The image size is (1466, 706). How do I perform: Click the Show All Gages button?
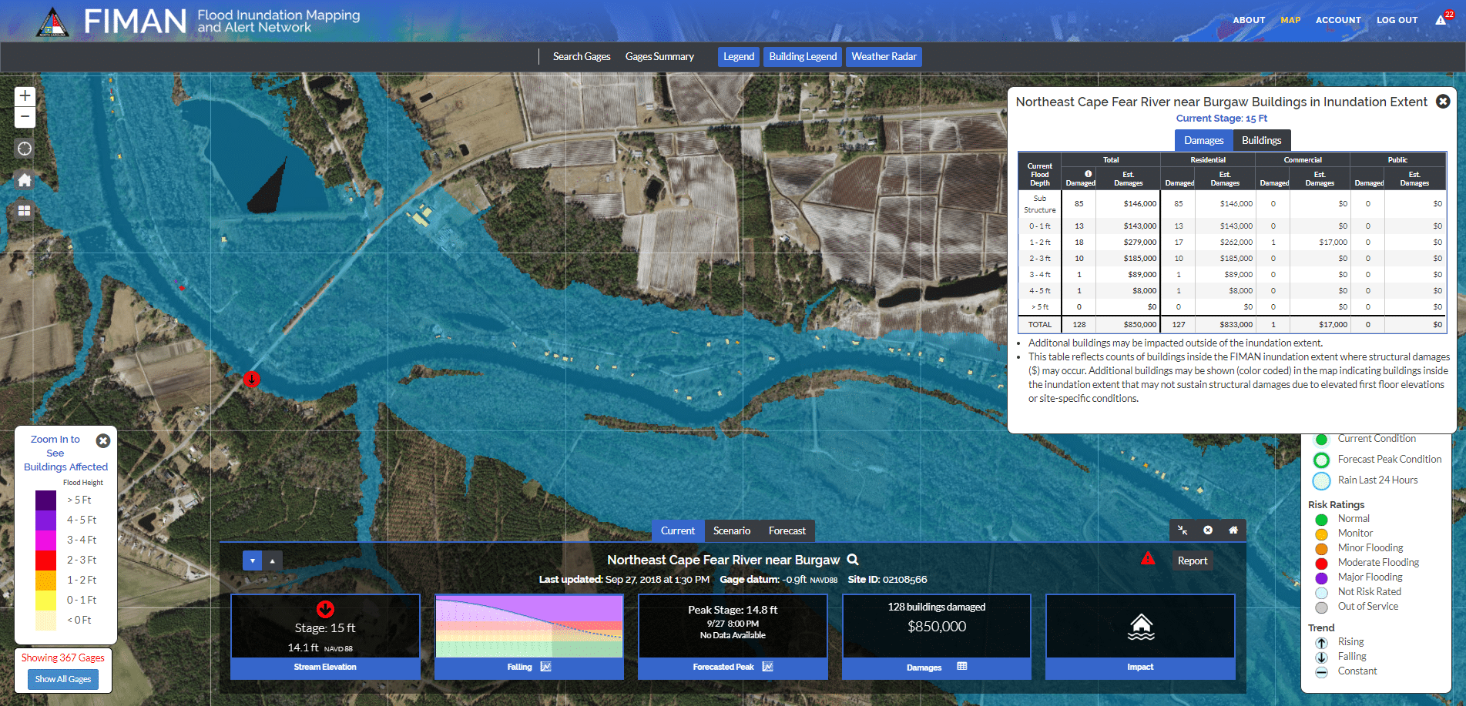(63, 679)
